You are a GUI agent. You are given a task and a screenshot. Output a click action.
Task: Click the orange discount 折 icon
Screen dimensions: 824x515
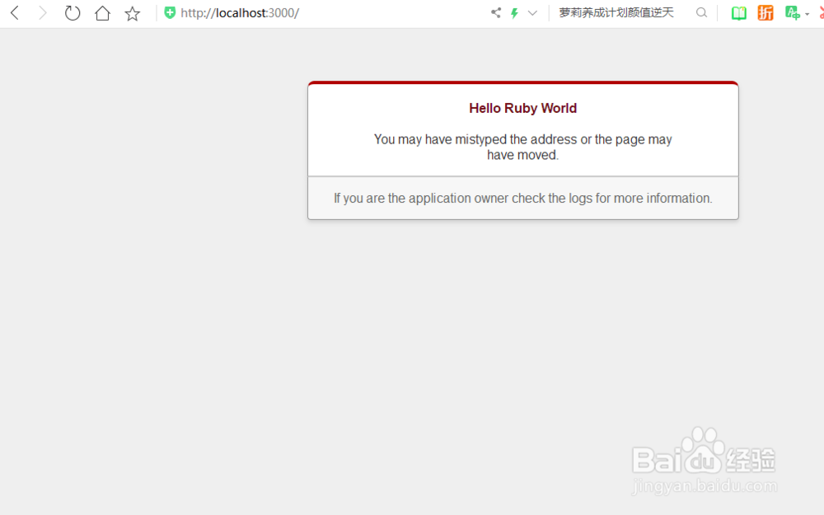pos(765,12)
